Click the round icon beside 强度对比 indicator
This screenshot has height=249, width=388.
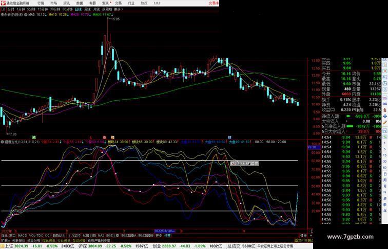pyautogui.click(x=2, y=142)
